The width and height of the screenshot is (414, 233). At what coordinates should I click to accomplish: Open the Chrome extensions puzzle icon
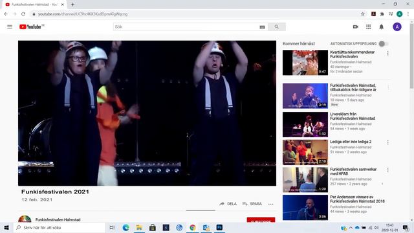(x=382, y=14)
